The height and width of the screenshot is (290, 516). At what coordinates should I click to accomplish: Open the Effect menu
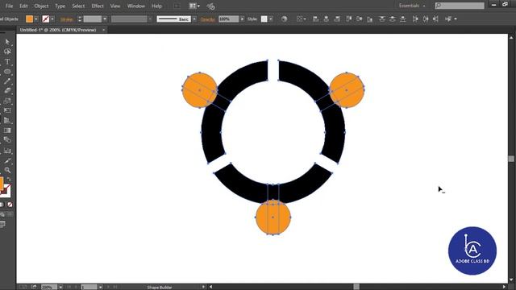[98, 6]
